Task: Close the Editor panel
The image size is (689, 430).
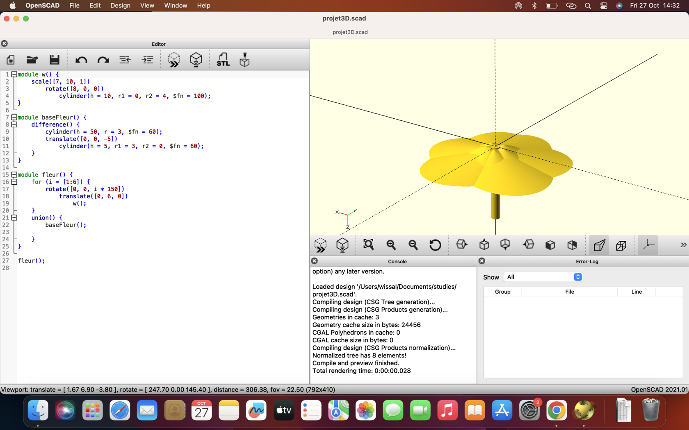Action: pyautogui.click(x=5, y=43)
